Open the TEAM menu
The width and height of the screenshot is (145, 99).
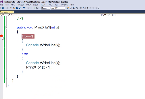tap(43, 5)
